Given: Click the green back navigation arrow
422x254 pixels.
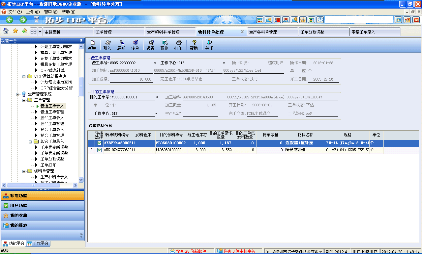Looking at the screenshot, I should pyautogui.click(x=9, y=20).
